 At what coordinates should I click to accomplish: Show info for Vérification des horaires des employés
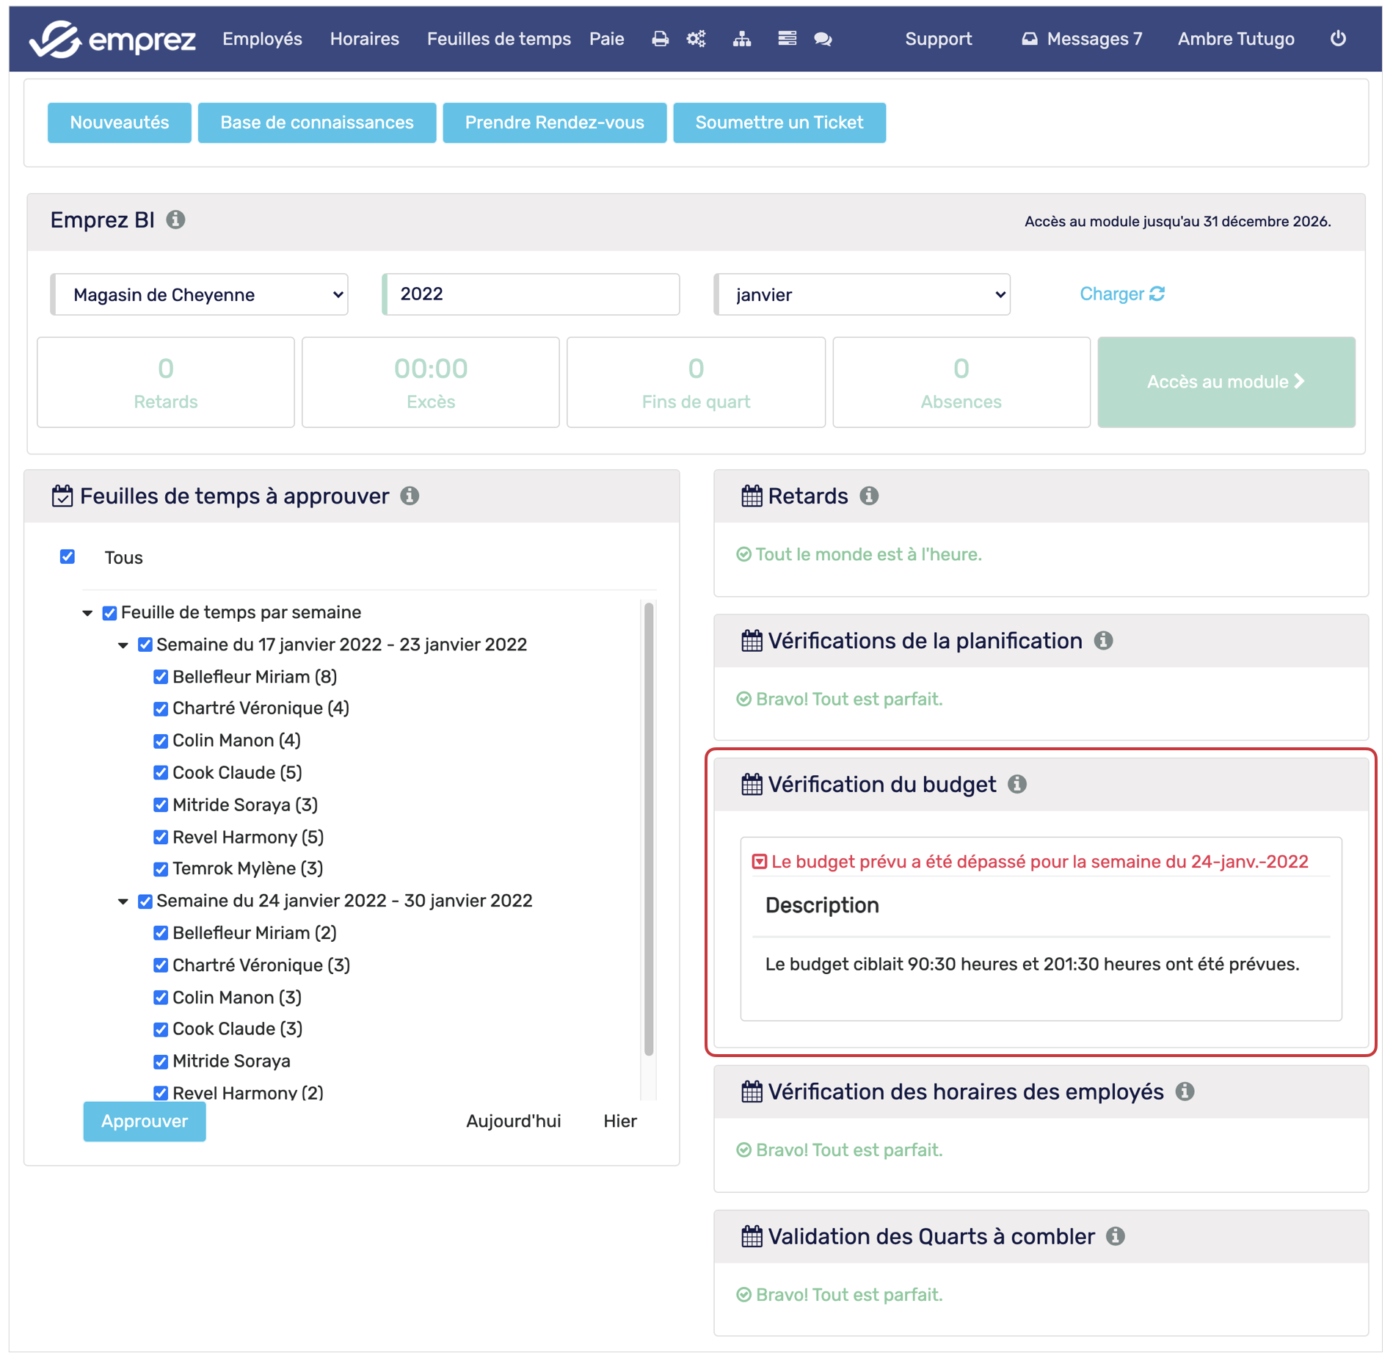[1185, 1092]
